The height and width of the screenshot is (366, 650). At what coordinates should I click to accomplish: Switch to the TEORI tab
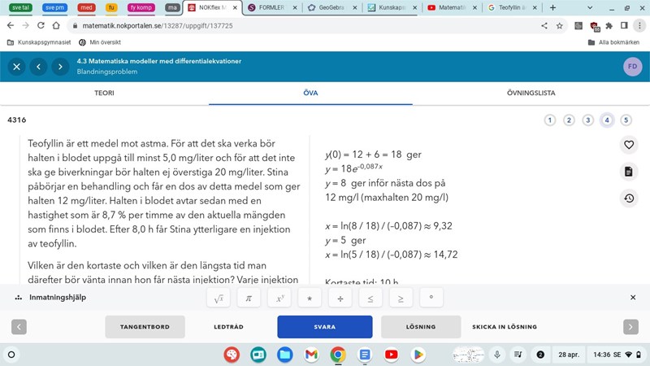click(104, 94)
